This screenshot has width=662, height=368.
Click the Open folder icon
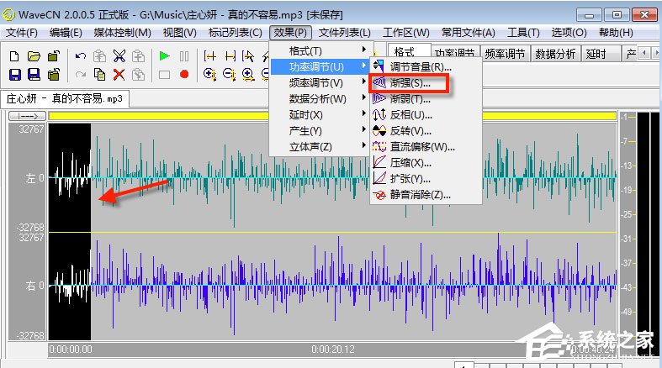(x=34, y=56)
